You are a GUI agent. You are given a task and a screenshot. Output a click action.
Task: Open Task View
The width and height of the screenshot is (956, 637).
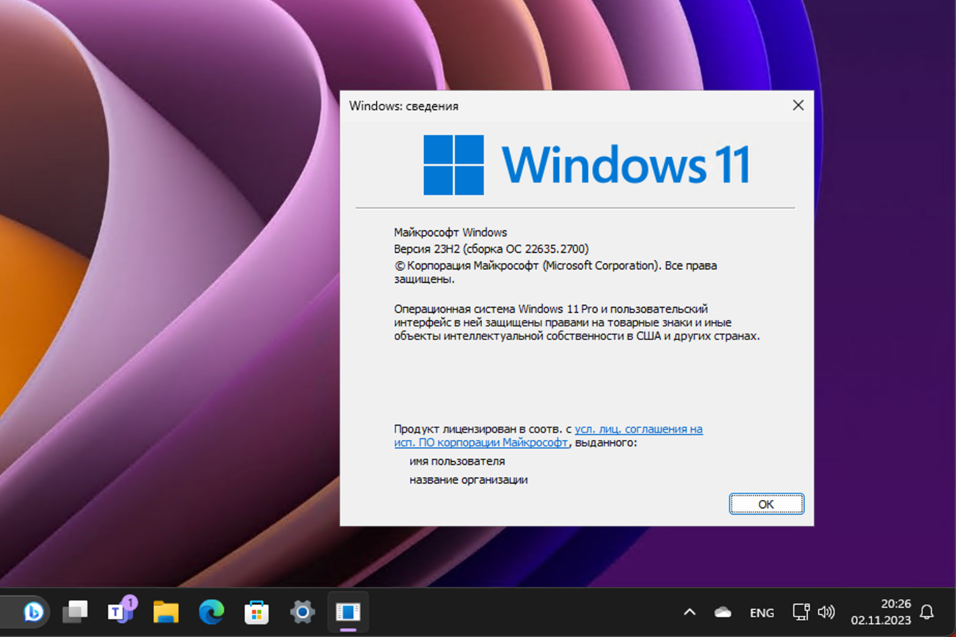point(75,611)
